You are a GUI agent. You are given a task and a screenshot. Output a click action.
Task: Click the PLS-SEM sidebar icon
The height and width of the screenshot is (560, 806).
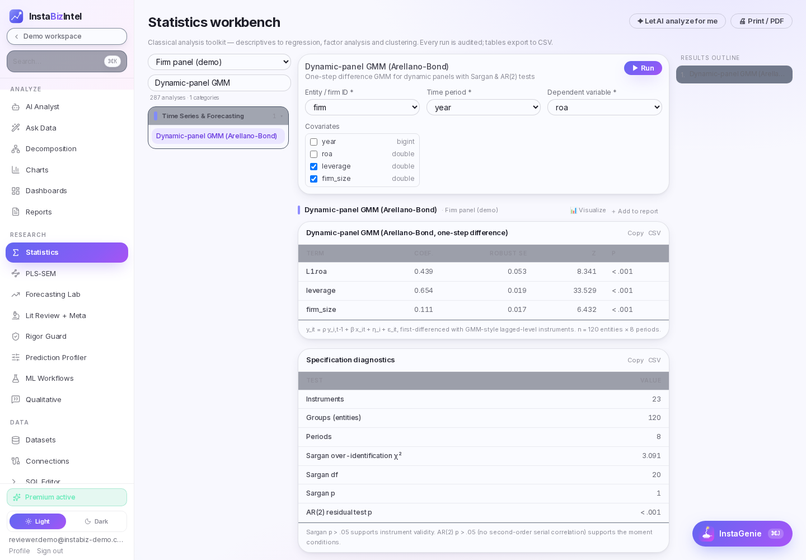tap(16, 273)
